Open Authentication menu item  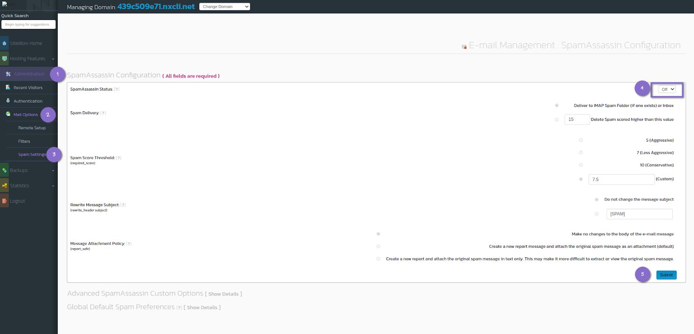pyautogui.click(x=28, y=101)
